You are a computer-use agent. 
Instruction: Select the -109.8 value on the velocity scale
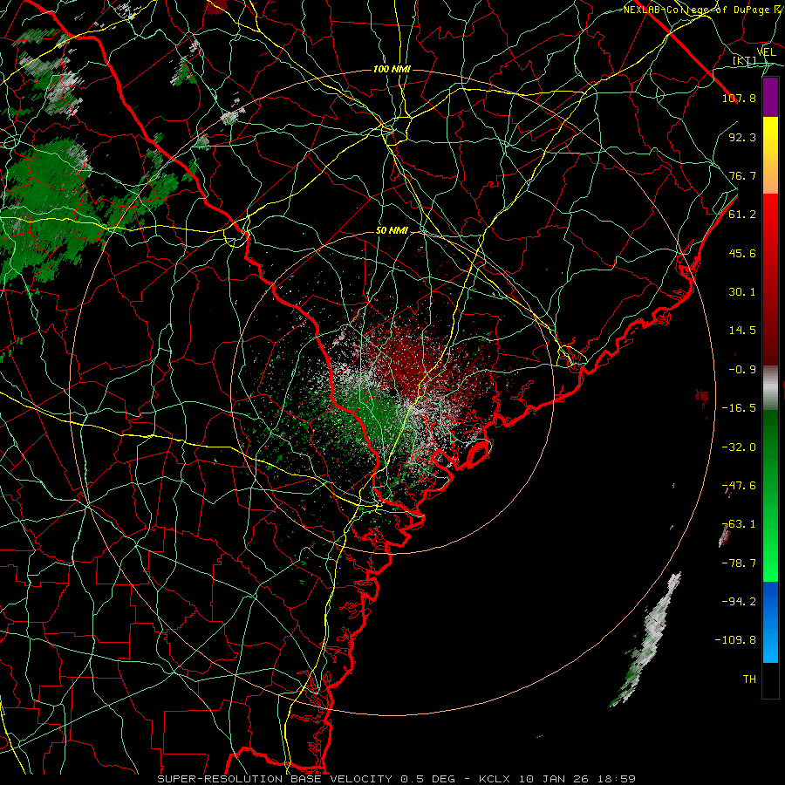735,640
